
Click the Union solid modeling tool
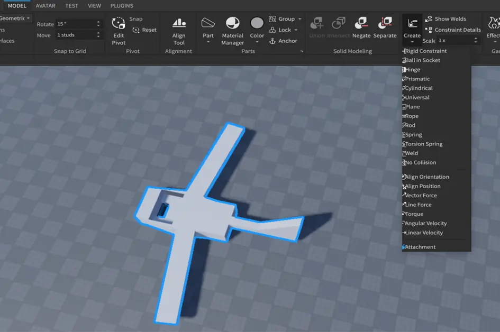tap(317, 27)
